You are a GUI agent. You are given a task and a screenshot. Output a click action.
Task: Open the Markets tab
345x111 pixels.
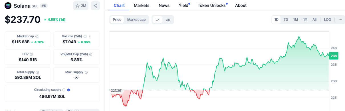click(x=142, y=5)
